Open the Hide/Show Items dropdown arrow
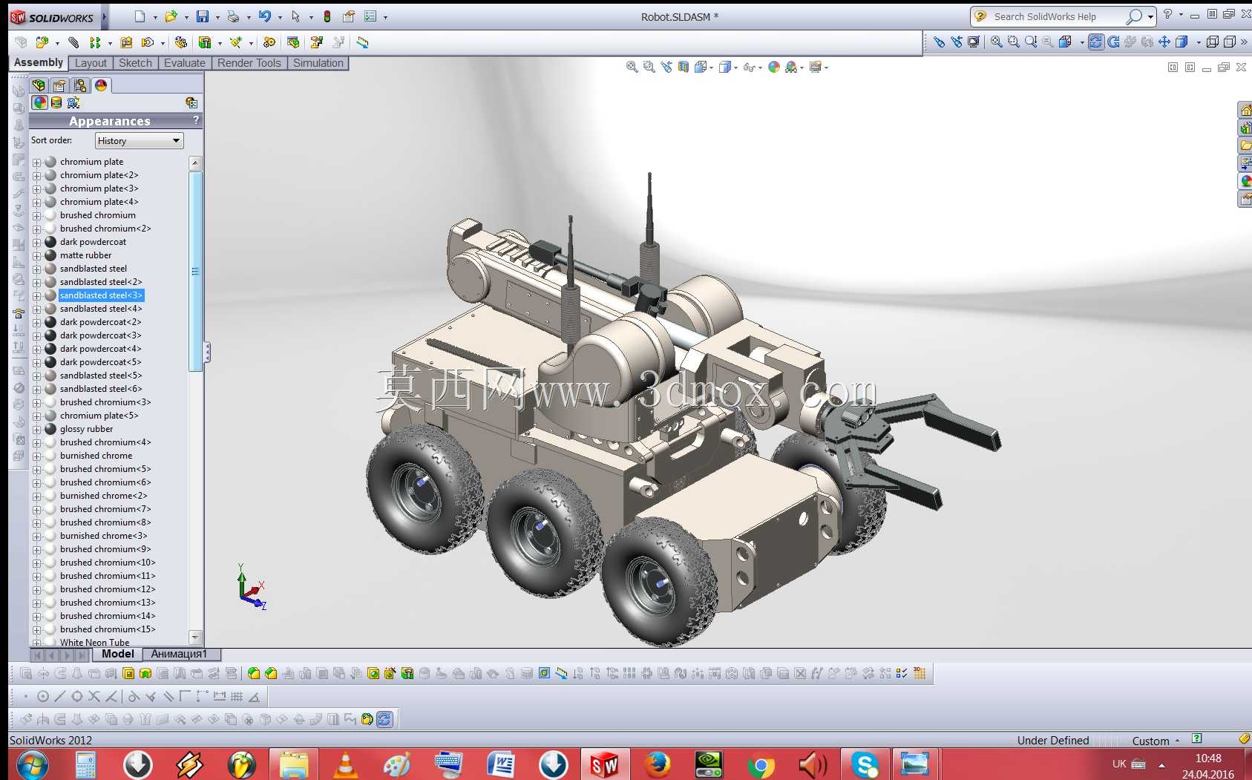 point(760,68)
